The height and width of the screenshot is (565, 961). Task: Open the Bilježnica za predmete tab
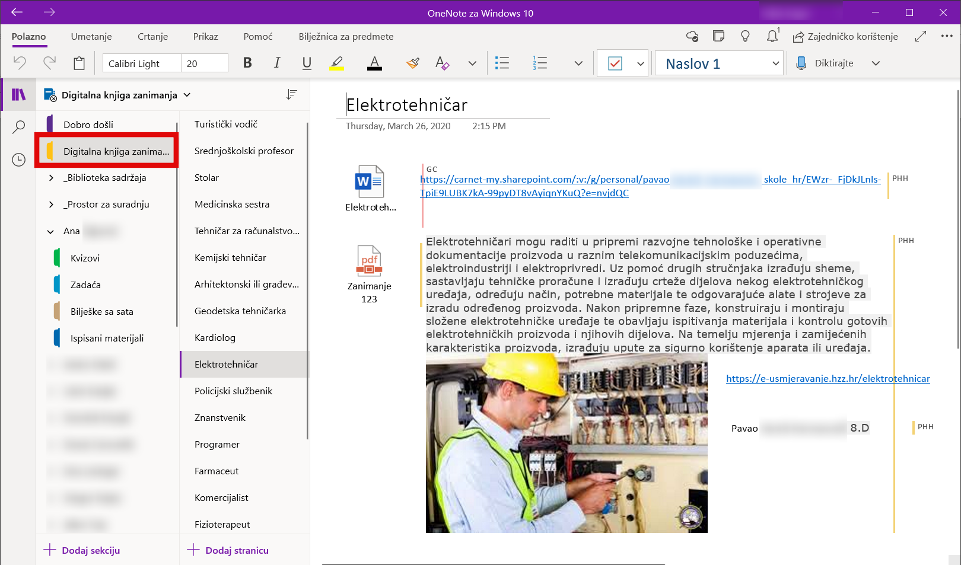(x=346, y=36)
